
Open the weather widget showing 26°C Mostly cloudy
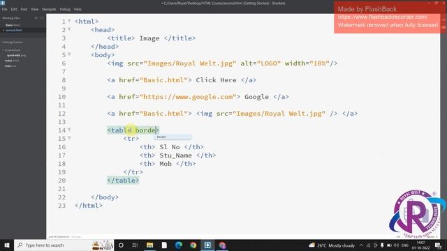tap(332, 245)
